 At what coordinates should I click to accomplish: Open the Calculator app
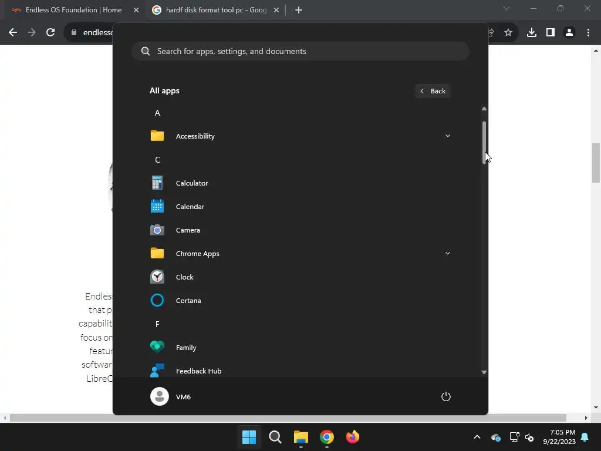coord(300,183)
